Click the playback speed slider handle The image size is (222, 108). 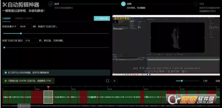tap(182, 81)
